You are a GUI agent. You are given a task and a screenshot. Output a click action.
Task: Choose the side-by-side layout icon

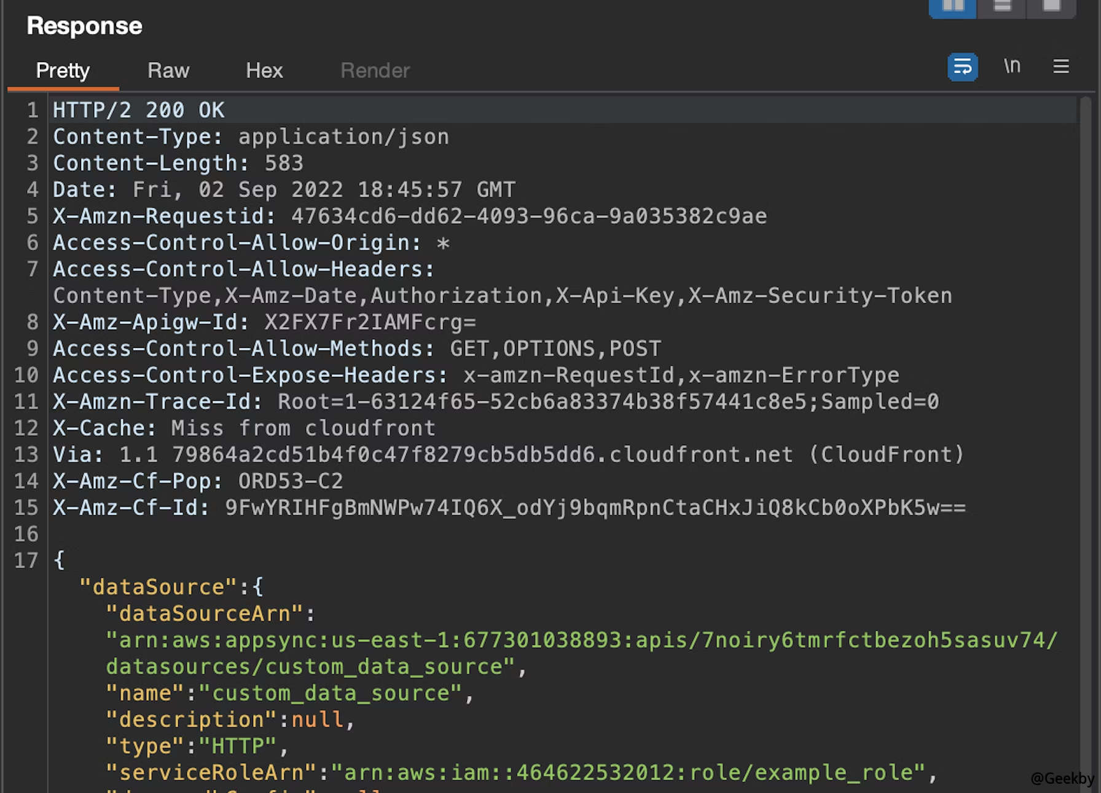952,7
